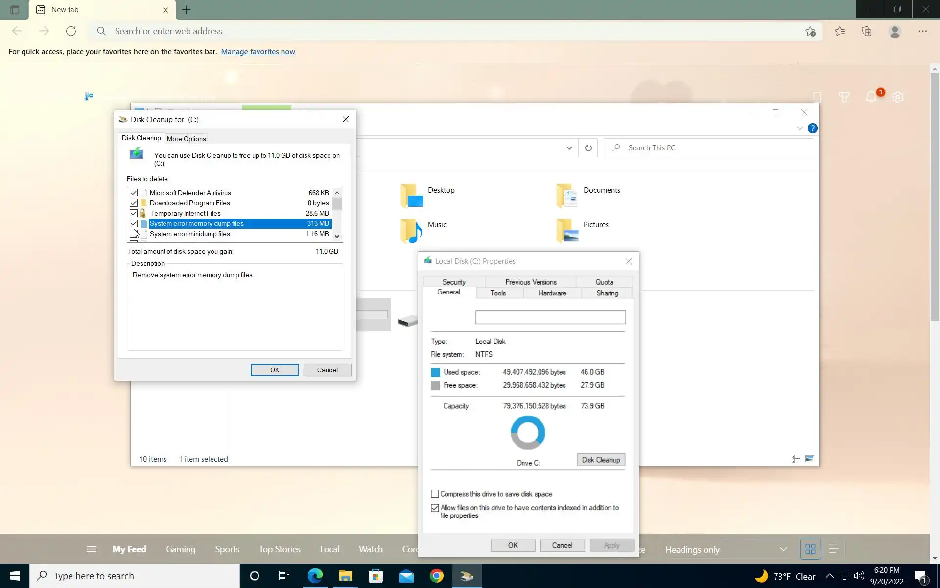Enable Compress this drive checkbox
This screenshot has height=588, width=940.
435,494
